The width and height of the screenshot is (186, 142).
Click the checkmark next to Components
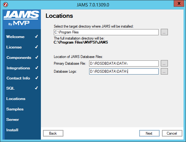[37, 57]
